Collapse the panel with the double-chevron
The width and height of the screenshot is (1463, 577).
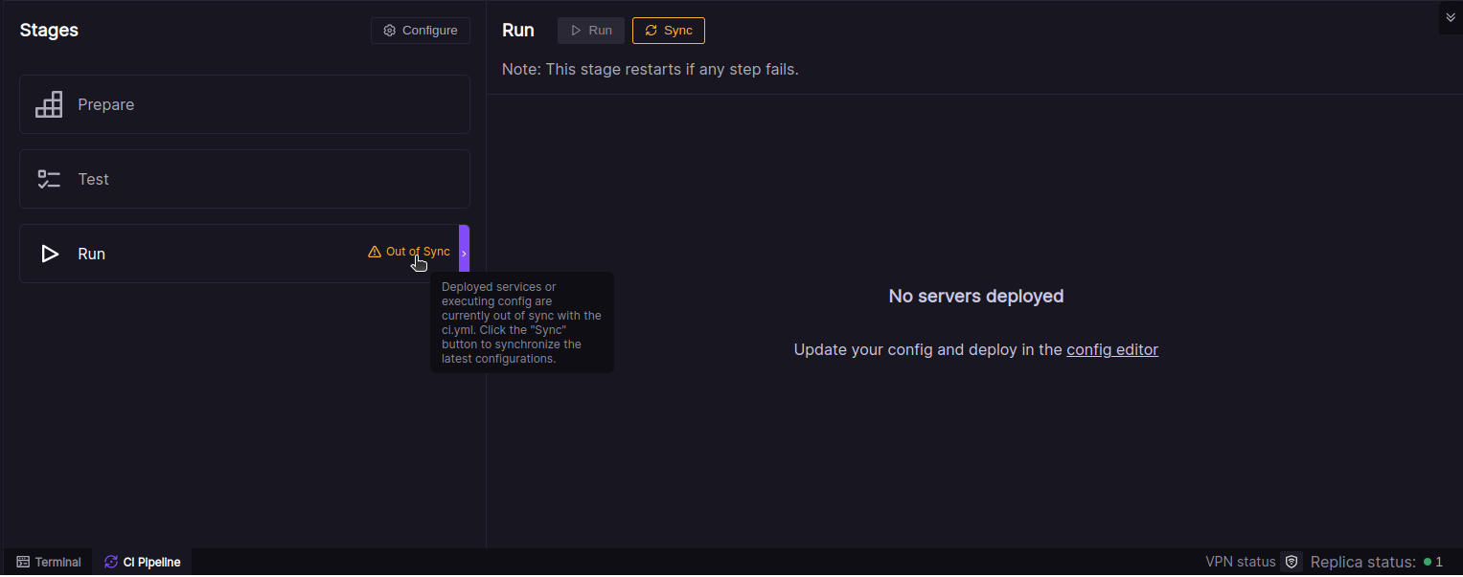pyautogui.click(x=1450, y=17)
